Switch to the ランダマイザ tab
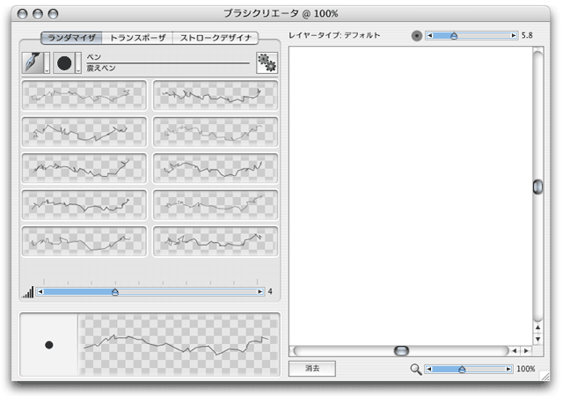The image size is (563, 396). point(72,38)
